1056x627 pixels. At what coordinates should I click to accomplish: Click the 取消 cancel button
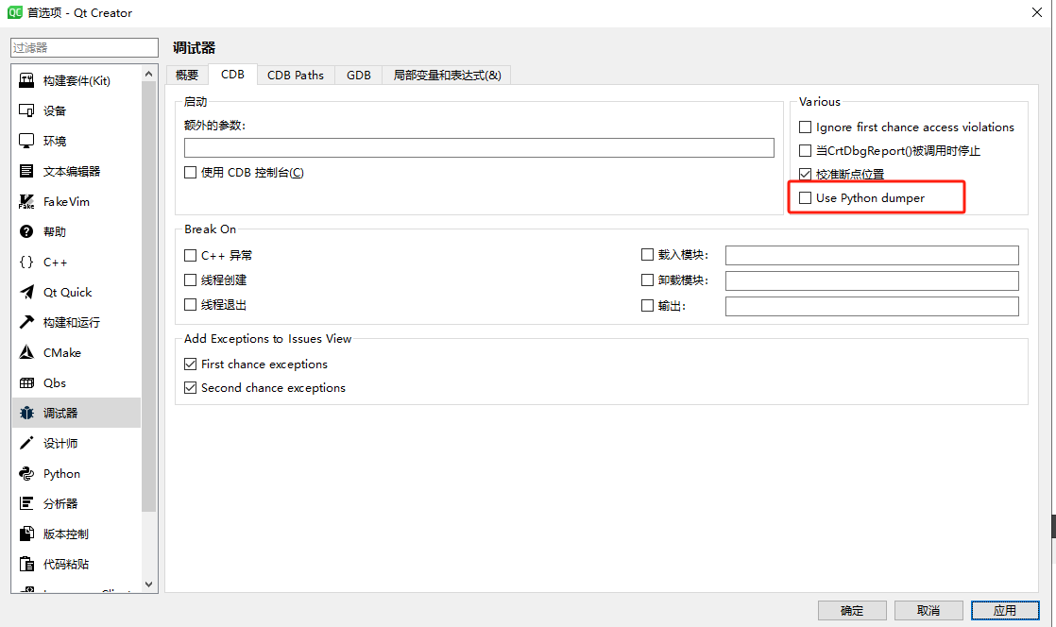(928, 610)
